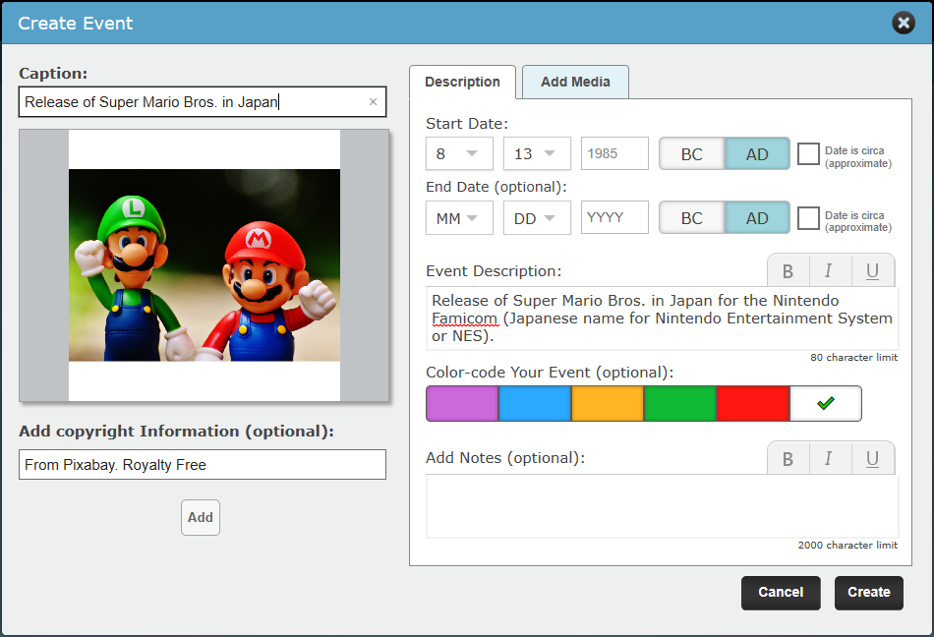Apply italic to Add Notes

[x=829, y=458]
